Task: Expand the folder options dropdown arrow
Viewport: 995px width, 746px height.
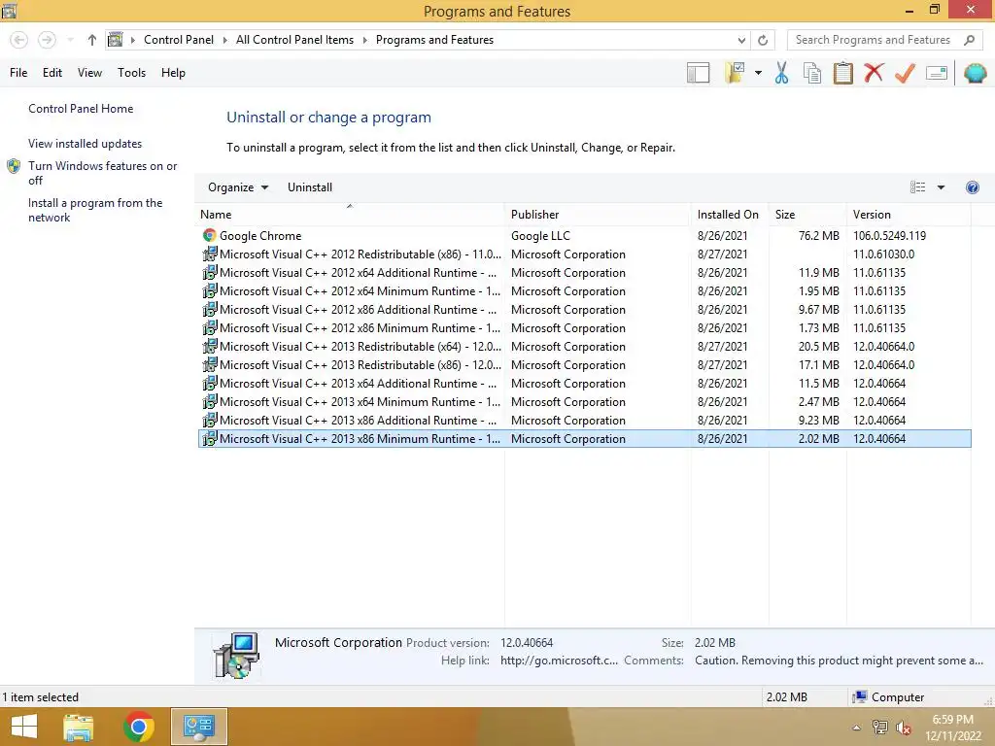Action: 758,73
